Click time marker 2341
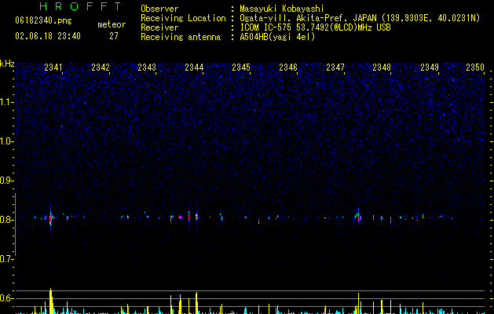Viewport: 494px width, 314px height. pos(53,68)
